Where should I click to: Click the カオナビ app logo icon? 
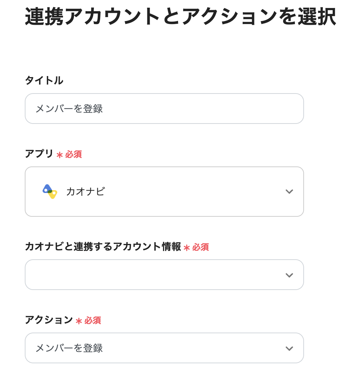50,191
